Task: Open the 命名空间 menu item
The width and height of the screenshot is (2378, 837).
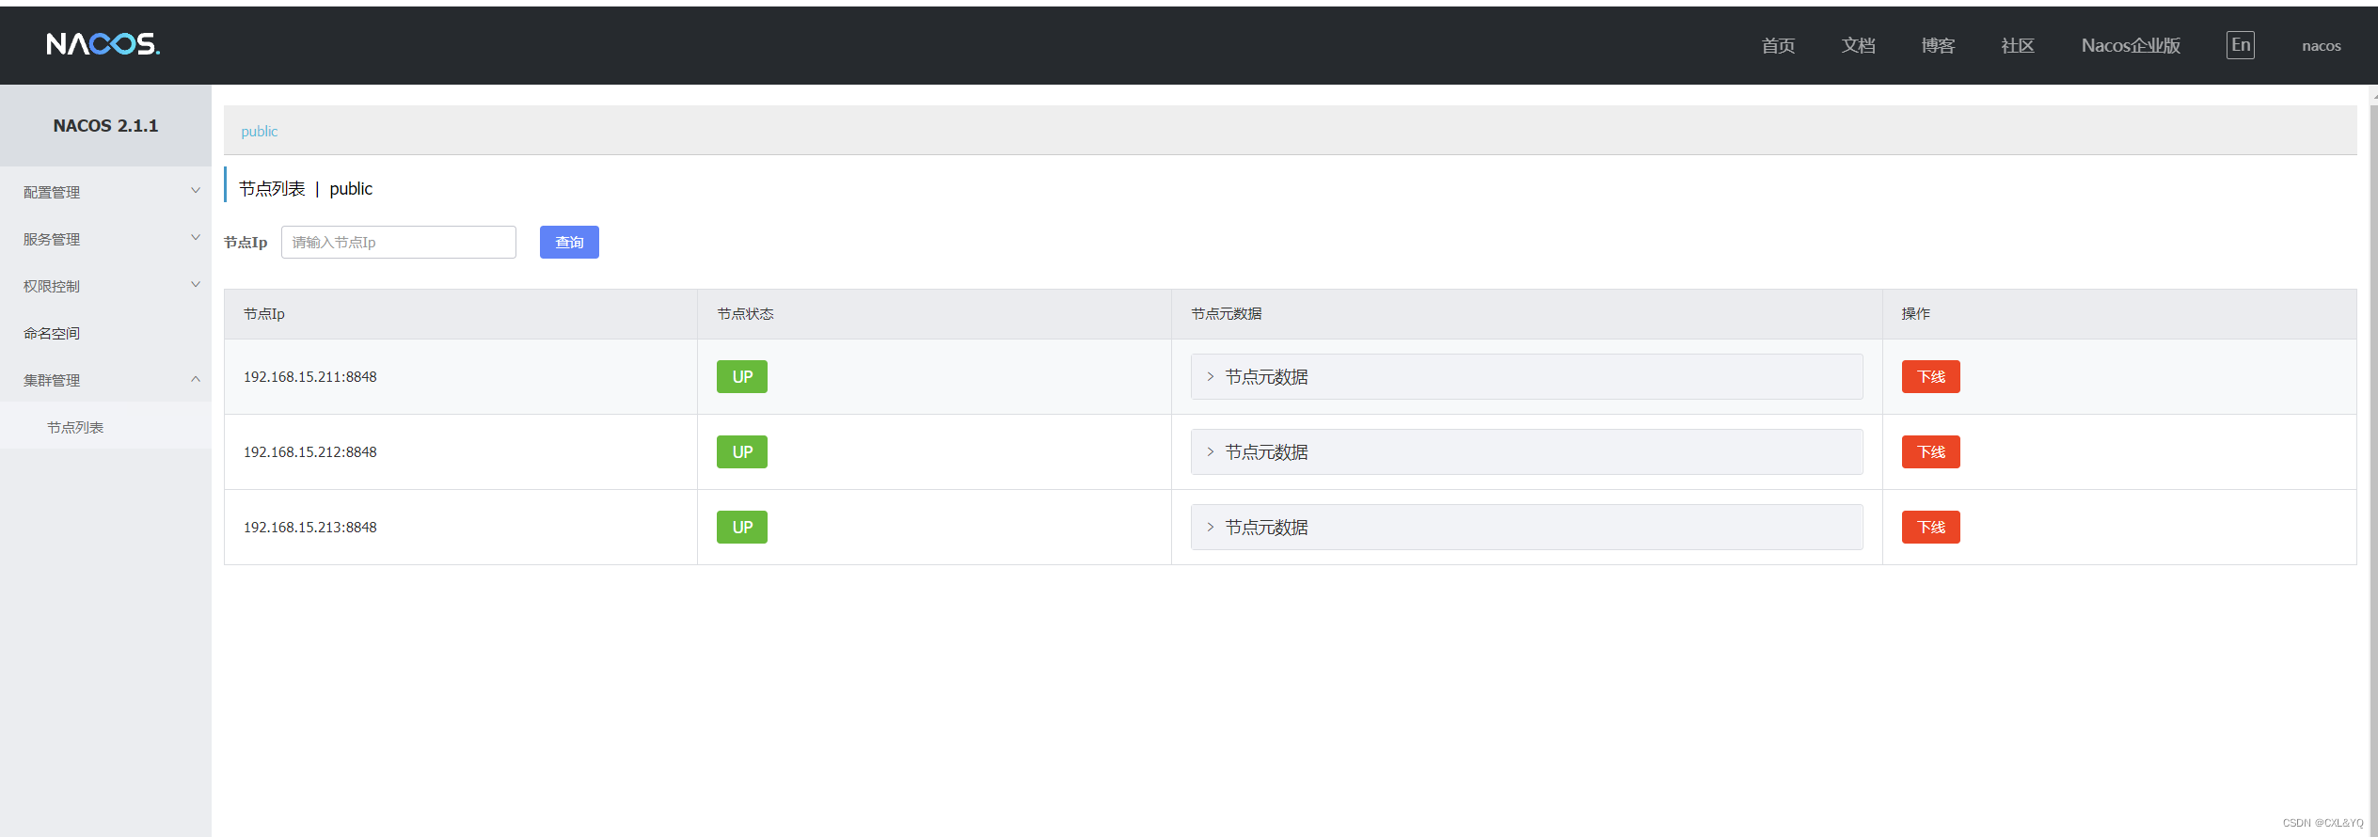Action: [x=105, y=333]
